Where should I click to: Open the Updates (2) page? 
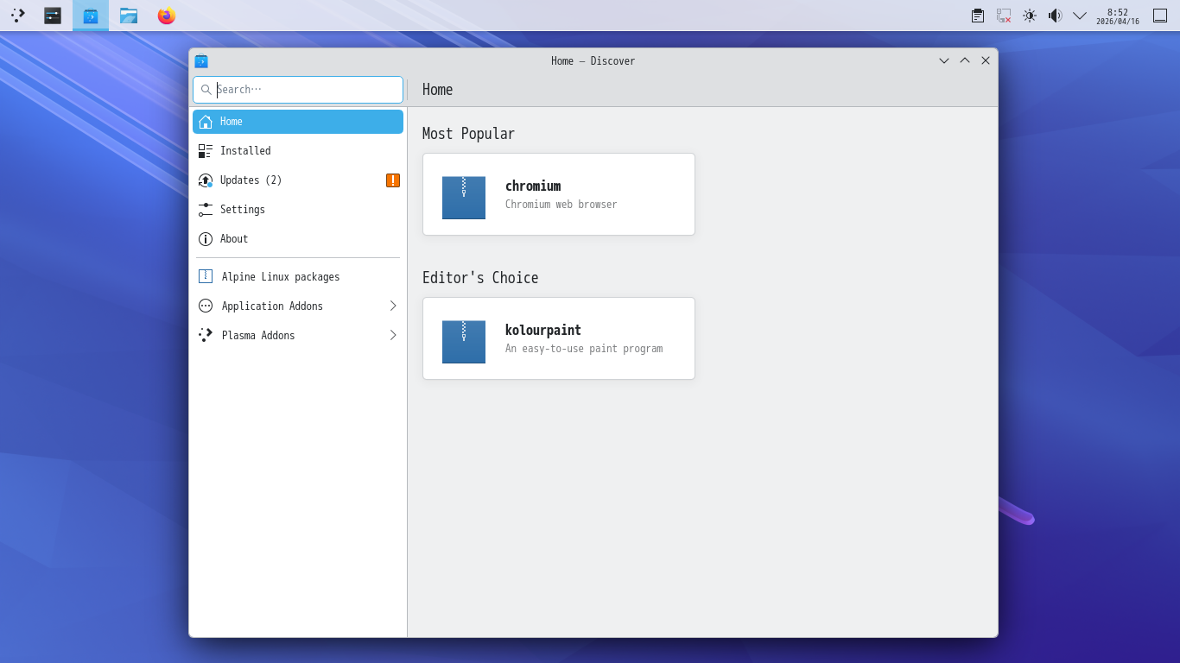pos(298,180)
